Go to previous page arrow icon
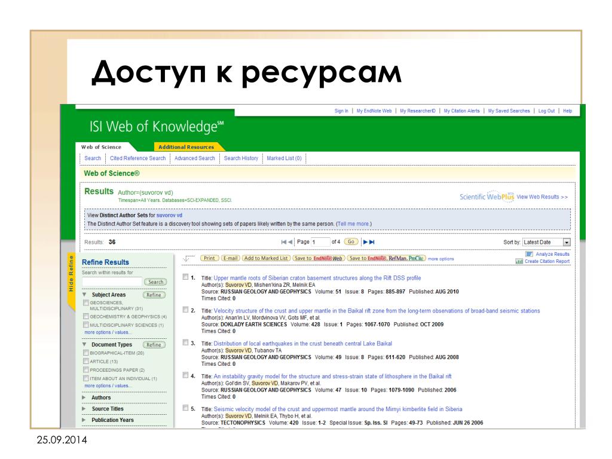Image resolution: width=612 pixels, height=459 pixels. pos(290,242)
